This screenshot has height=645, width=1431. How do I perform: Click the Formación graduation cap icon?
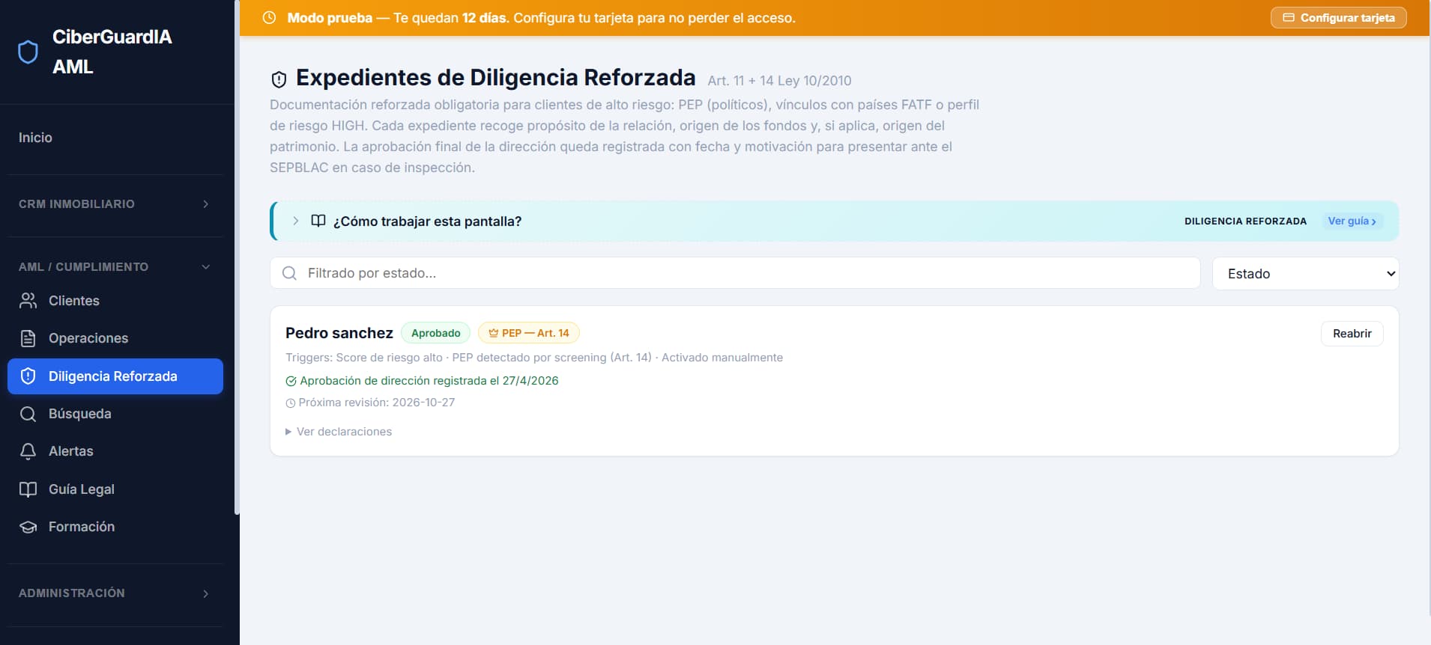coord(28,527)
